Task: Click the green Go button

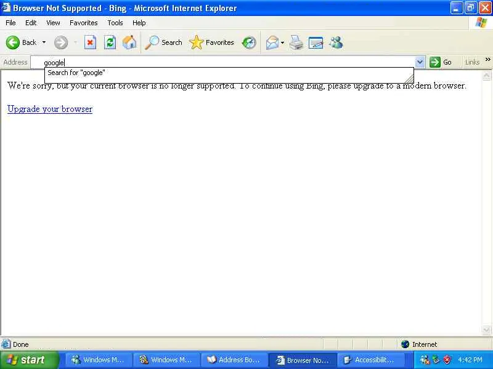Action: [441, 62]
